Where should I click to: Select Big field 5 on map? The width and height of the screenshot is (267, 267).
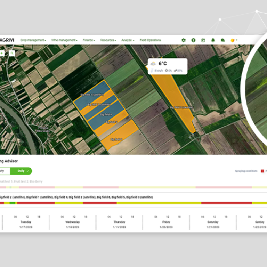(111, 122)
